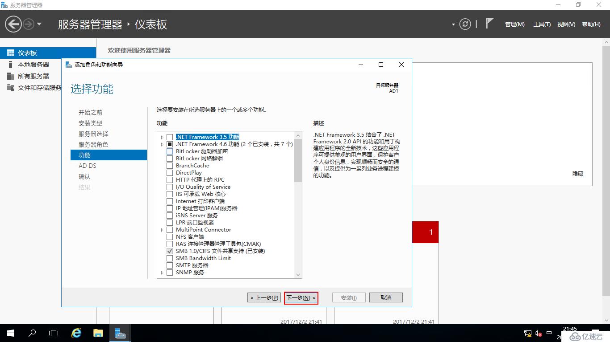Select the SMTP 服务器 feature text
Screen dimensions: 610x342
pyautogui.click(x=192, y=265)
